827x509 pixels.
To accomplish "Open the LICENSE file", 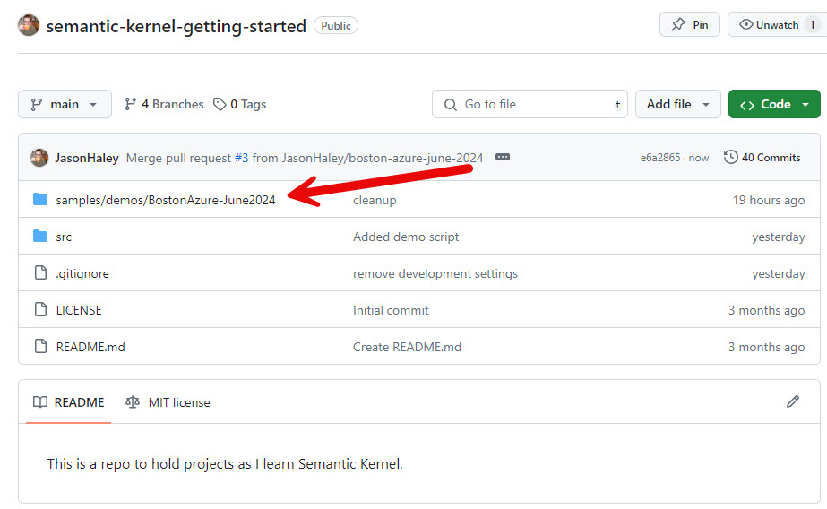I will [79, 310].
